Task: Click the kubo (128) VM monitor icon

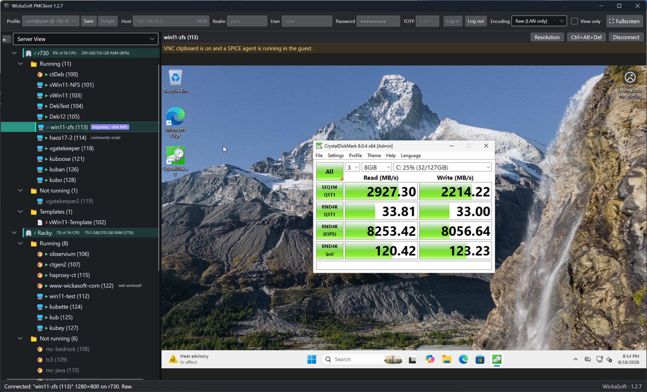Action: (40, 180)
